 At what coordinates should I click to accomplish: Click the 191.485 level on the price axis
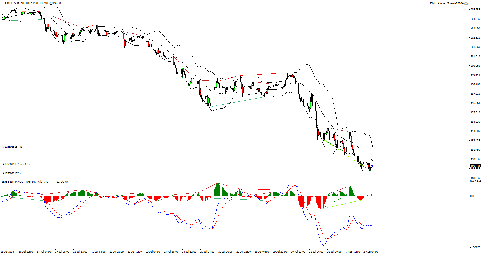pyautogui.click(x=475, y=150)
